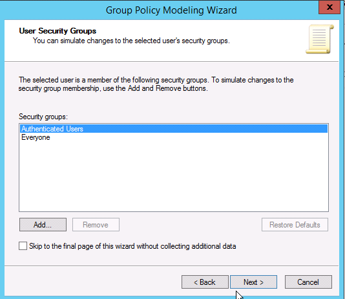Click the 'You can simulate changes' subtitle text
Screen dimensions: 345x299
pyautogui.click(x=131, y=41)
